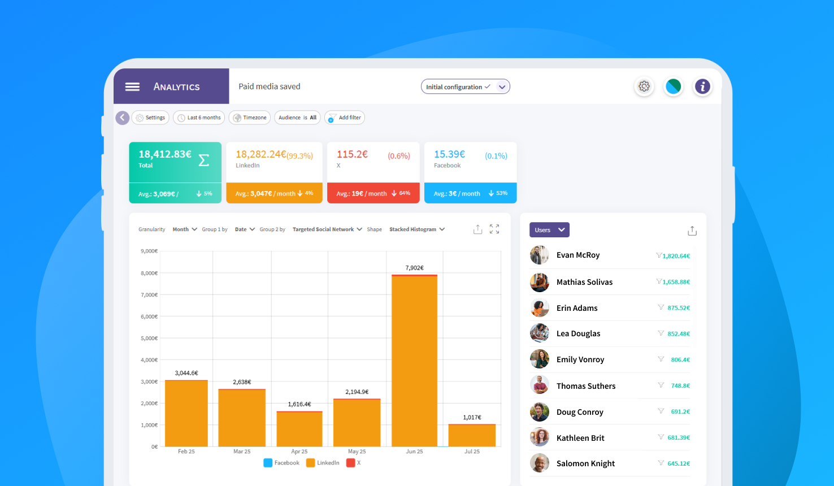This screenshot has height=486, width=834.
Task: Click Salomon Knight amount 645.12€
Action: pyautogui.click(x=679, y=463)
